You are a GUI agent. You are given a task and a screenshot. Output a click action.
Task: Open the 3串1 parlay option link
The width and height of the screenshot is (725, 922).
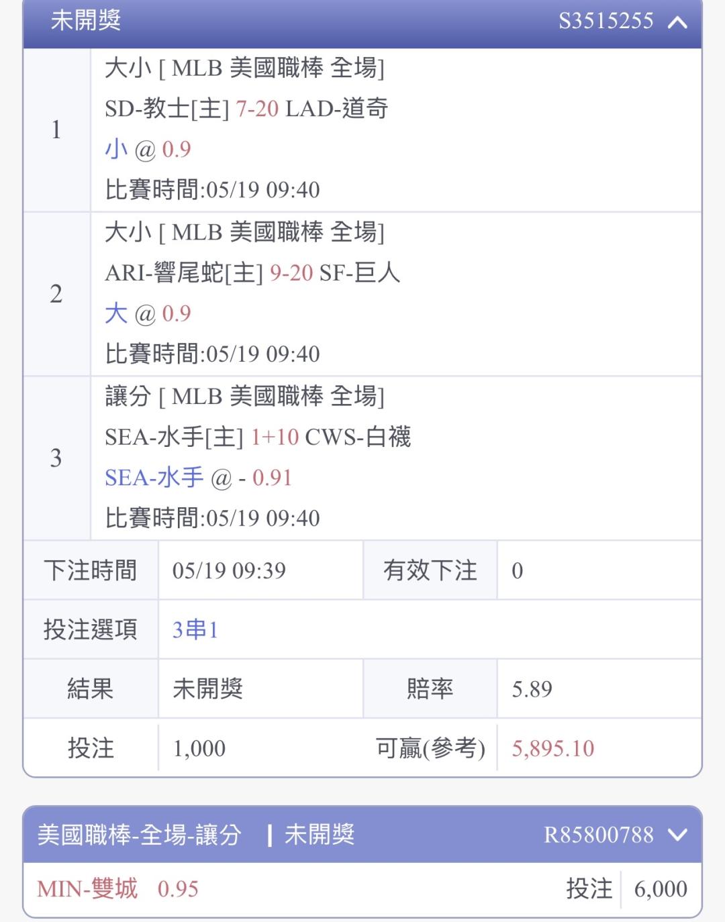coord(195,629)
